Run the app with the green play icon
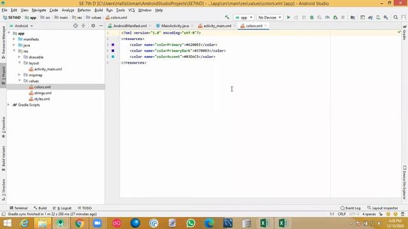The width and height of the screenshot is (408, 229). pos(288,17)
